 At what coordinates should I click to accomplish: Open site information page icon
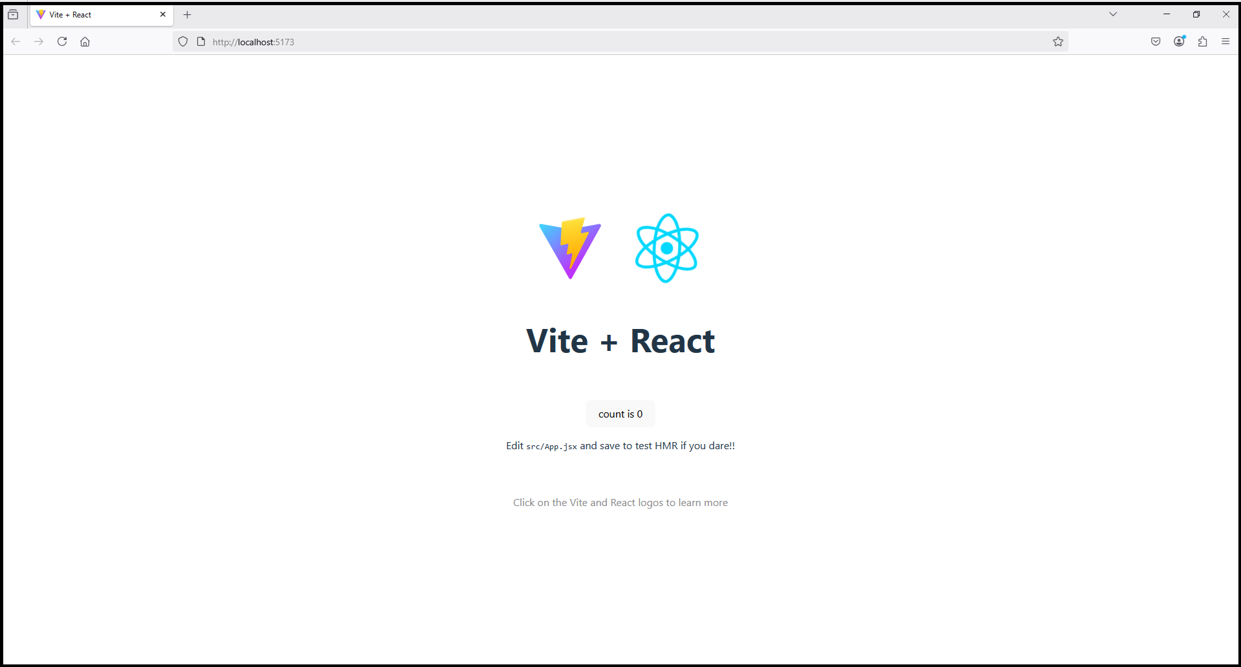tap(201, 41)
